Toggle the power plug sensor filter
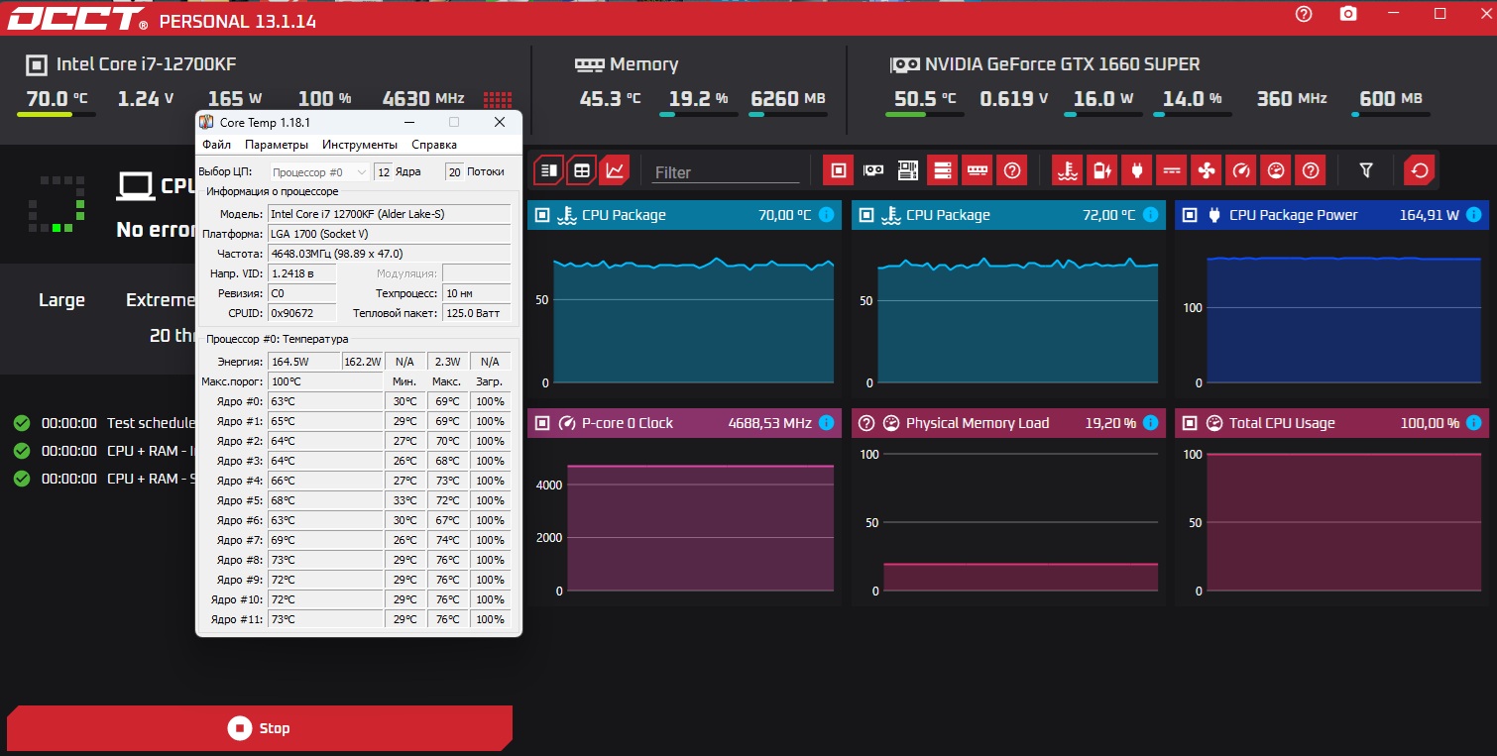 click(1136, 170)
